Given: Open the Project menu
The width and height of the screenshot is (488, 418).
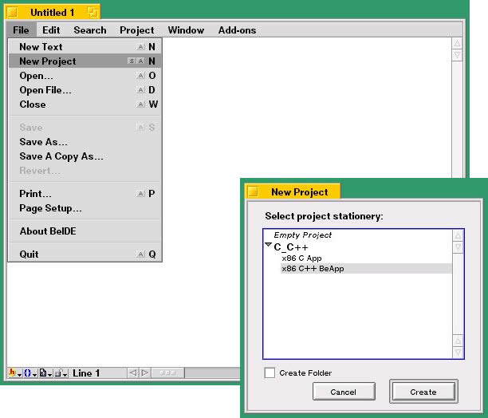Looking at the screenshot, I should point(137,30).
